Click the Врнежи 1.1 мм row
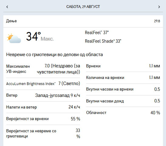The width and height of the screenshot is (166, 146). (x=123, y=66)
